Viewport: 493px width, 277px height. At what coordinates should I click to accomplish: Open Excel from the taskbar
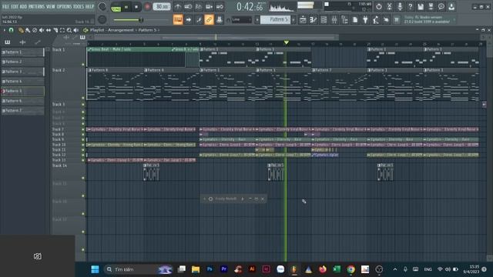point(337,269)
